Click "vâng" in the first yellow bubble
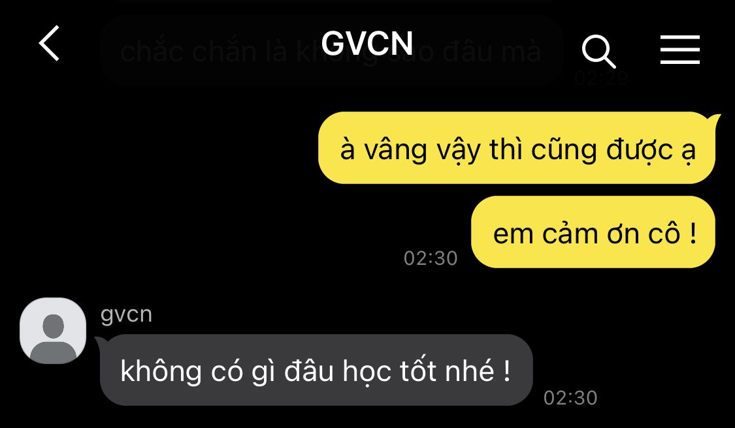The width and height of the screenshot is (735, 428). point(396,151)
